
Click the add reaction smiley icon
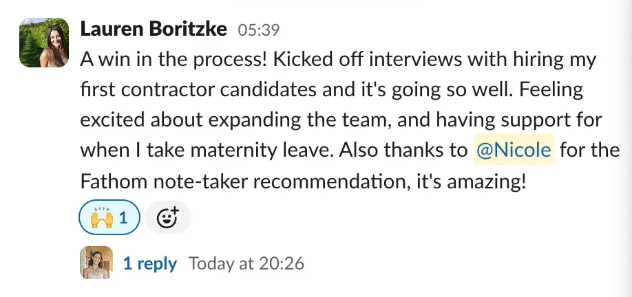(168, 218)
